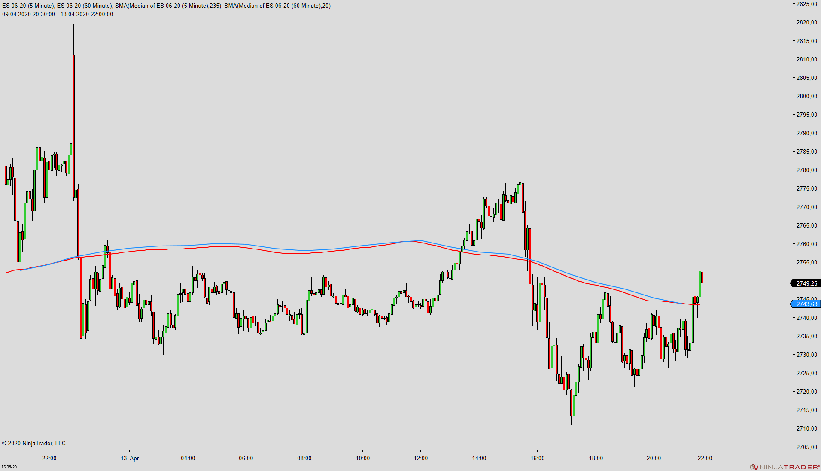Screen dimensions: 821x471
Task: Click the 2710,00 price axis label
Action: tap(806, 428)
